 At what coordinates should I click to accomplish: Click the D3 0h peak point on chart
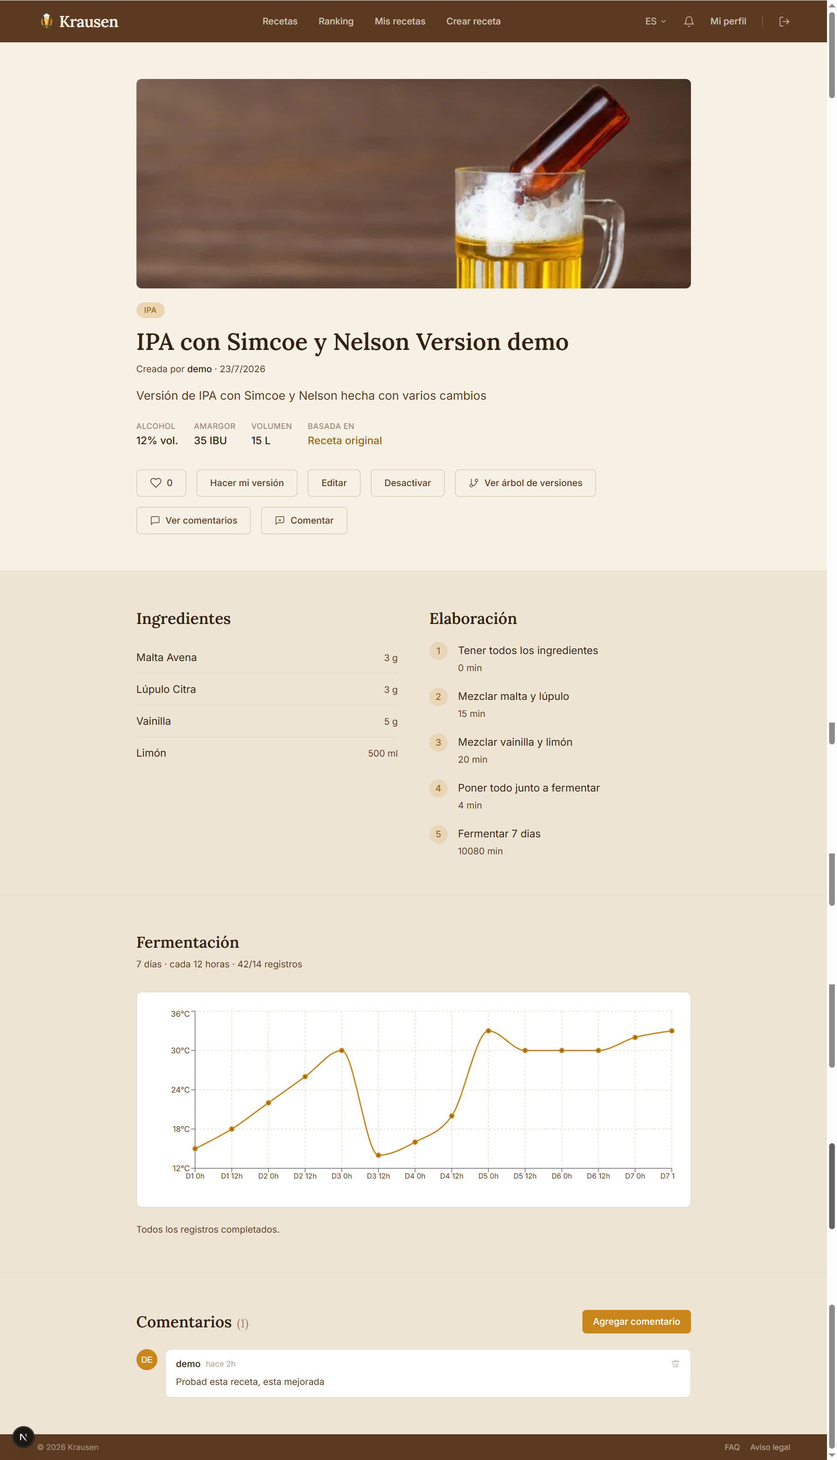pos(341,1050)
